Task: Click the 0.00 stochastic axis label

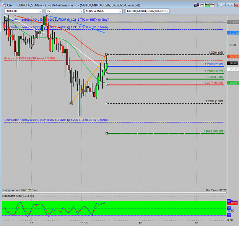Action: coord(230,220)
